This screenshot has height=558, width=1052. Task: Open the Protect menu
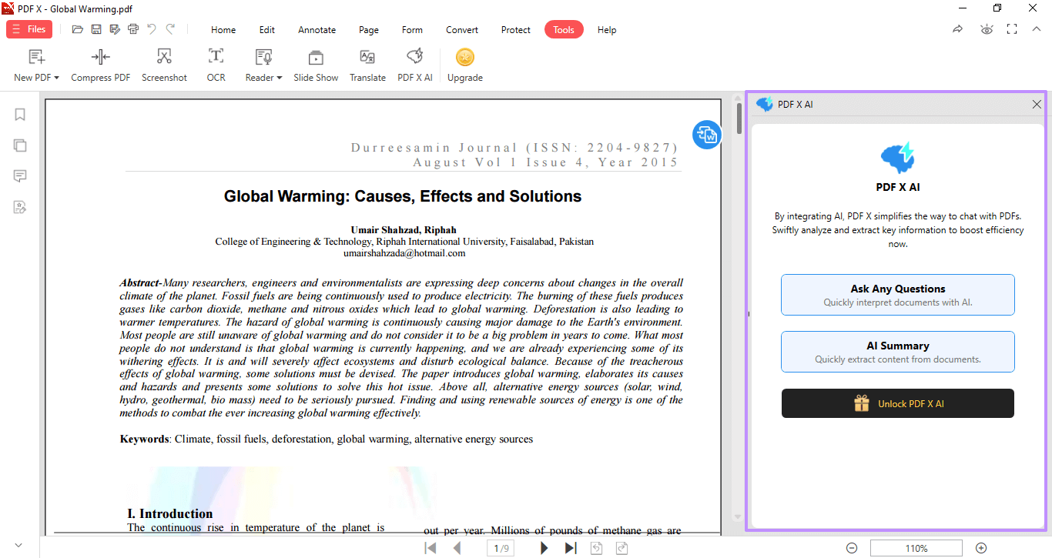click(515, 29)
